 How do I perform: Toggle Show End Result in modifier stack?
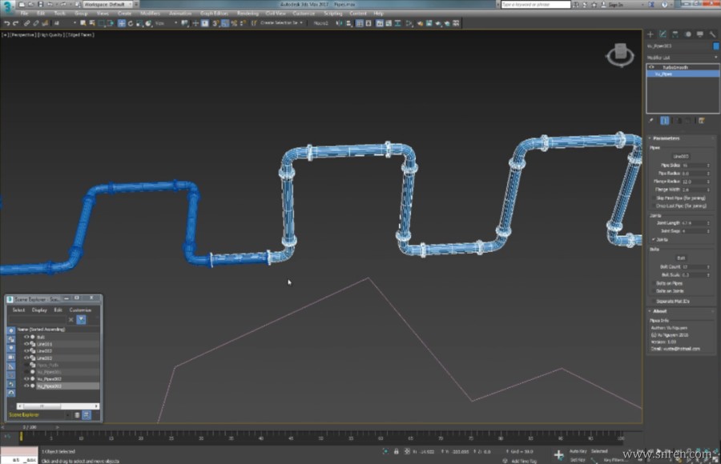(665, 120)
